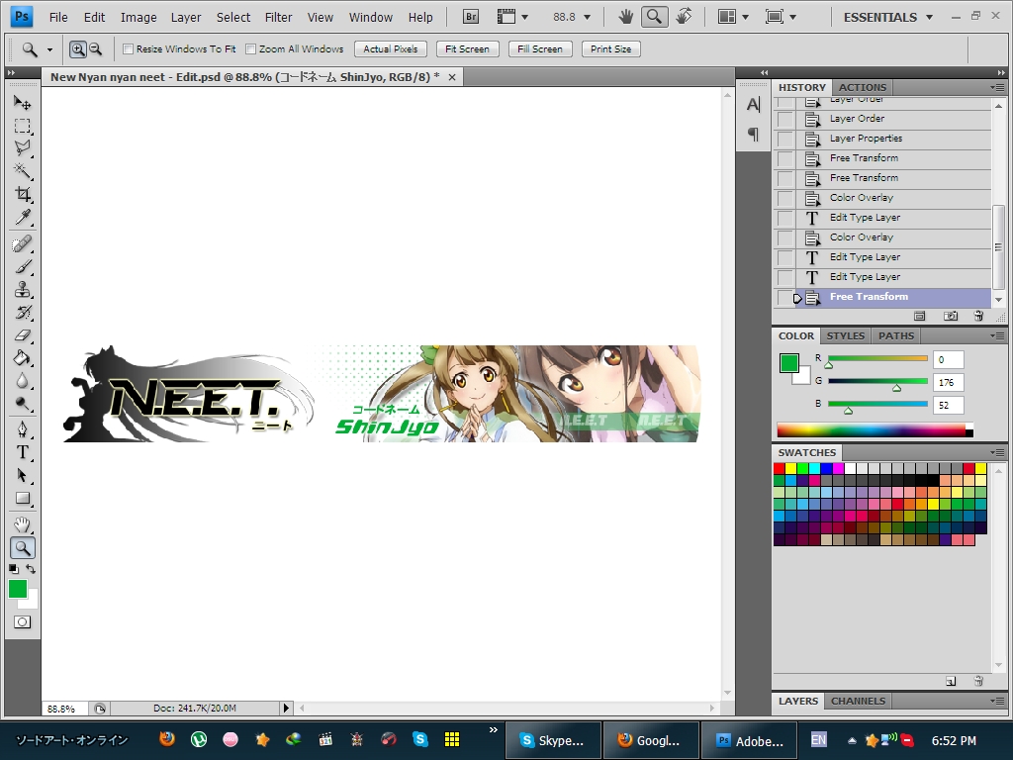Select the Move tool

[x=23, y=103]
